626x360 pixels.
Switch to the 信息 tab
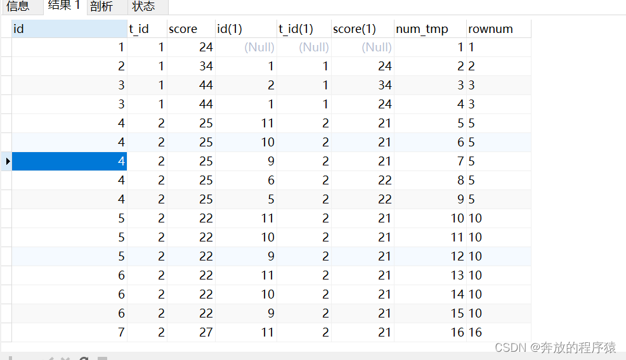click(18, 6)
